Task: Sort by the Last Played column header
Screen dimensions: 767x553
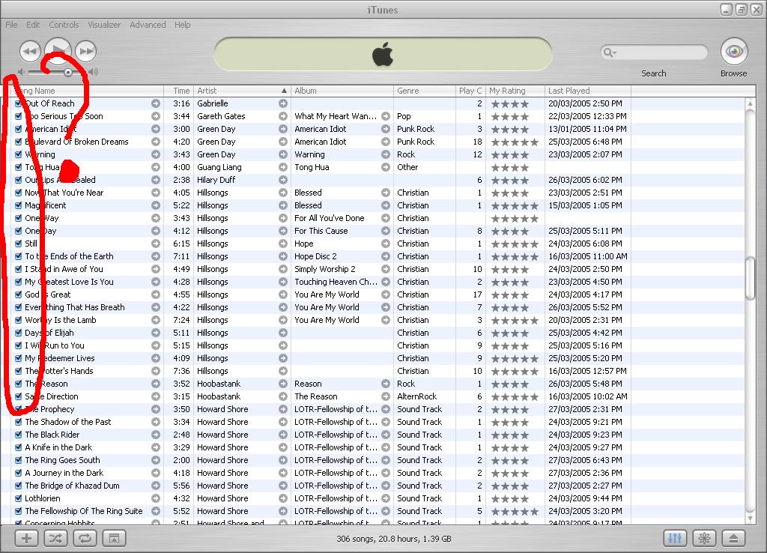Action: coord(588,91)
